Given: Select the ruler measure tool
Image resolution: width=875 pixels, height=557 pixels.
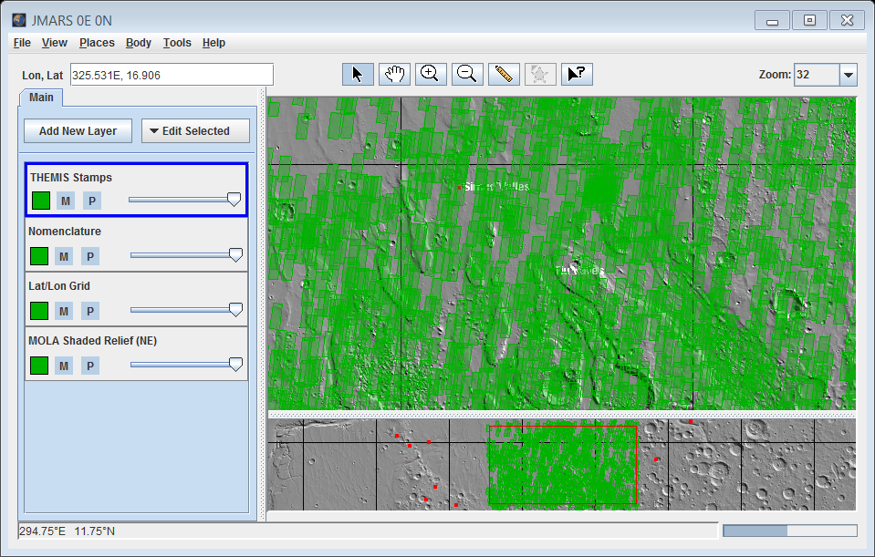Looking at the screenshot, I should pyautogui.click(x=504, y=75).
